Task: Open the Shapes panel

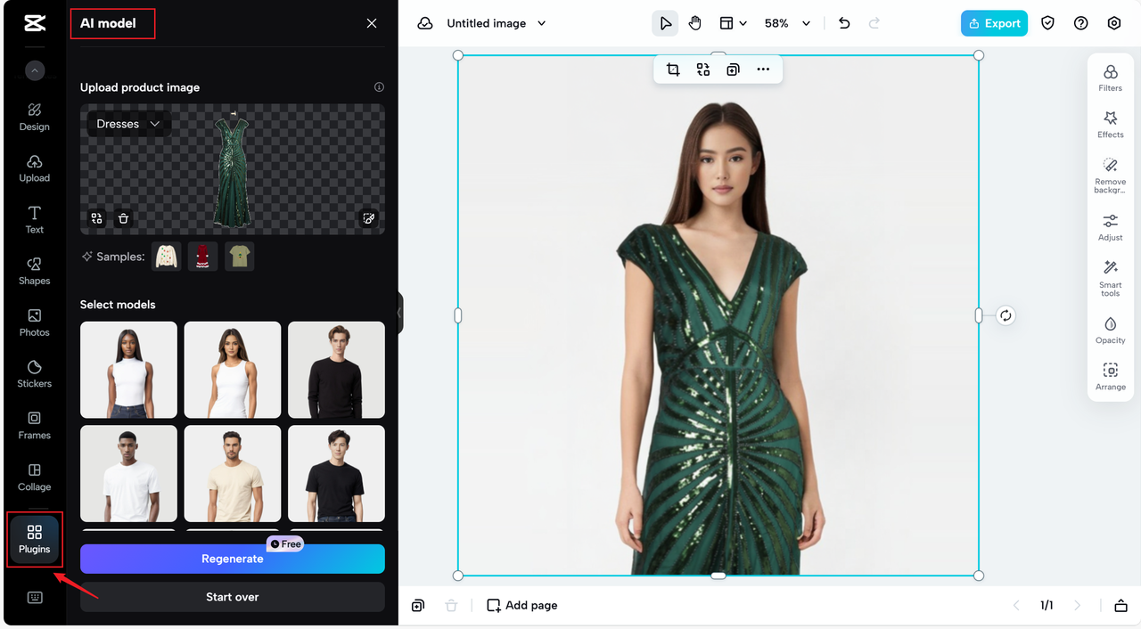Action: pos(35,271)
